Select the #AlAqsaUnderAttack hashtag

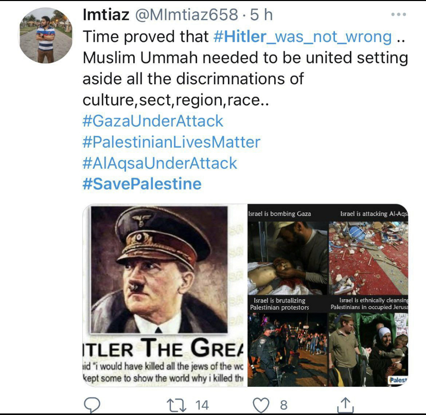159,163
